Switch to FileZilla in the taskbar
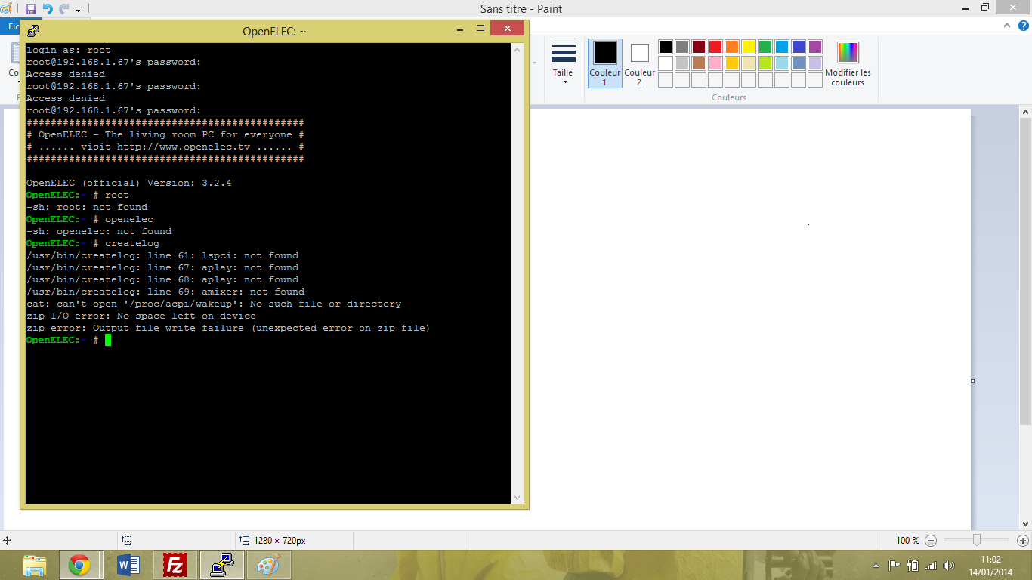This screenshot has height=580, width=1032. coord(175,565)
